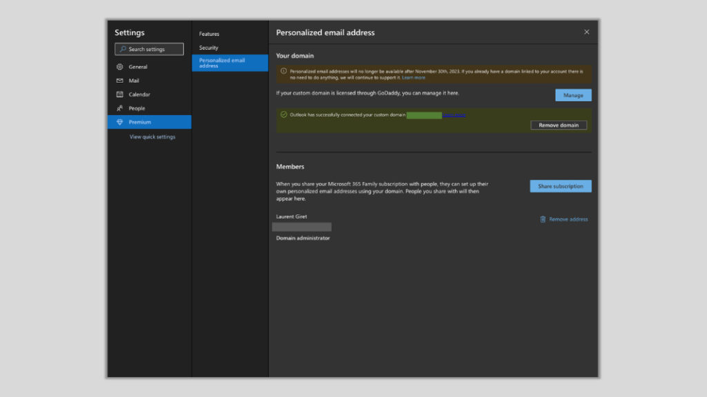
Task: Click the People icon in Settings
Action: pos(119,108)
